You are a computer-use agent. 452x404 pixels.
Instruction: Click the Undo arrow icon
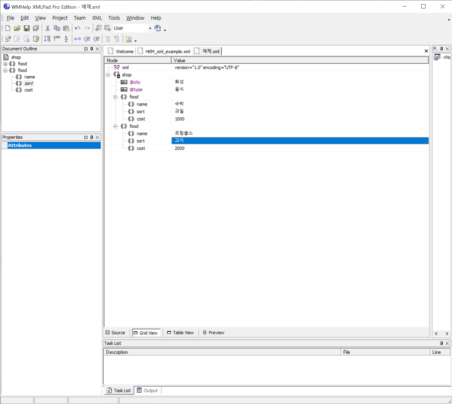pyautogui.click(x=78, y=28)
